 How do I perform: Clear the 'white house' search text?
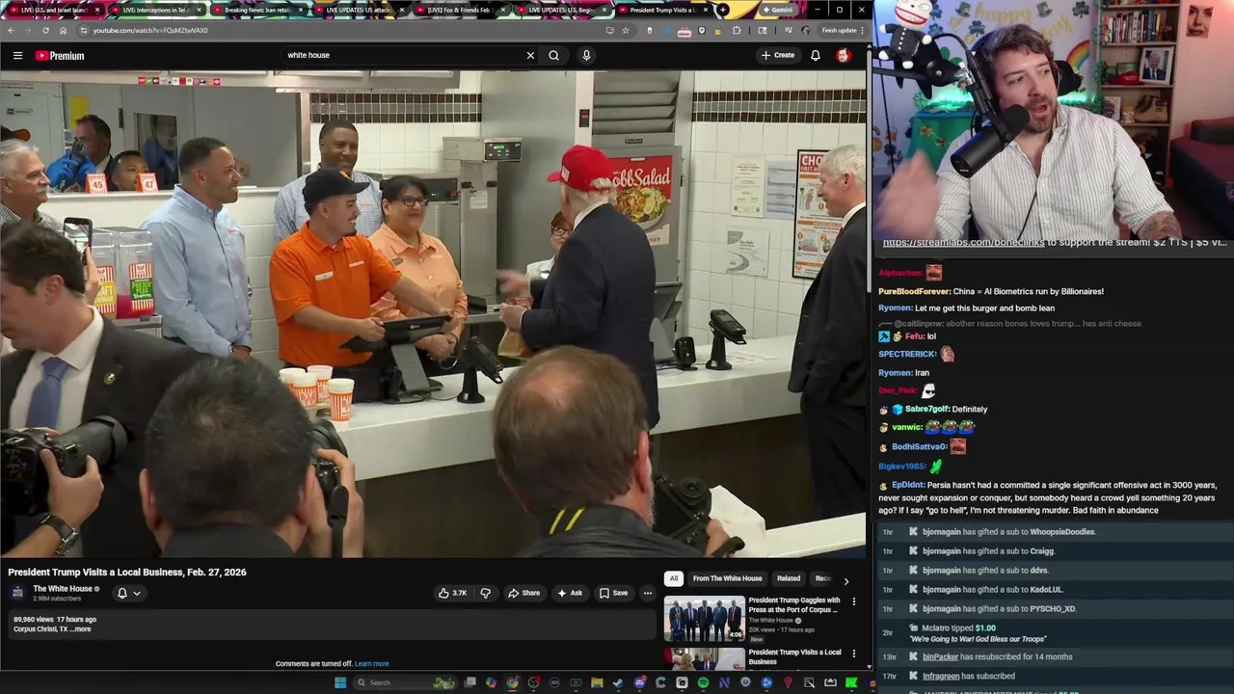click(530, 55)
